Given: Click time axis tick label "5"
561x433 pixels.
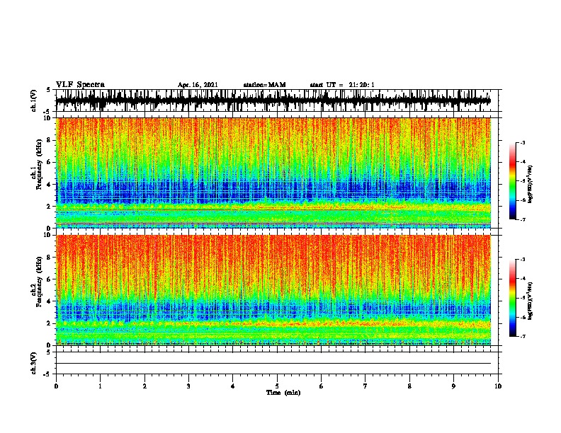Looking at the screenshot, I should click(x=277, y=386).
